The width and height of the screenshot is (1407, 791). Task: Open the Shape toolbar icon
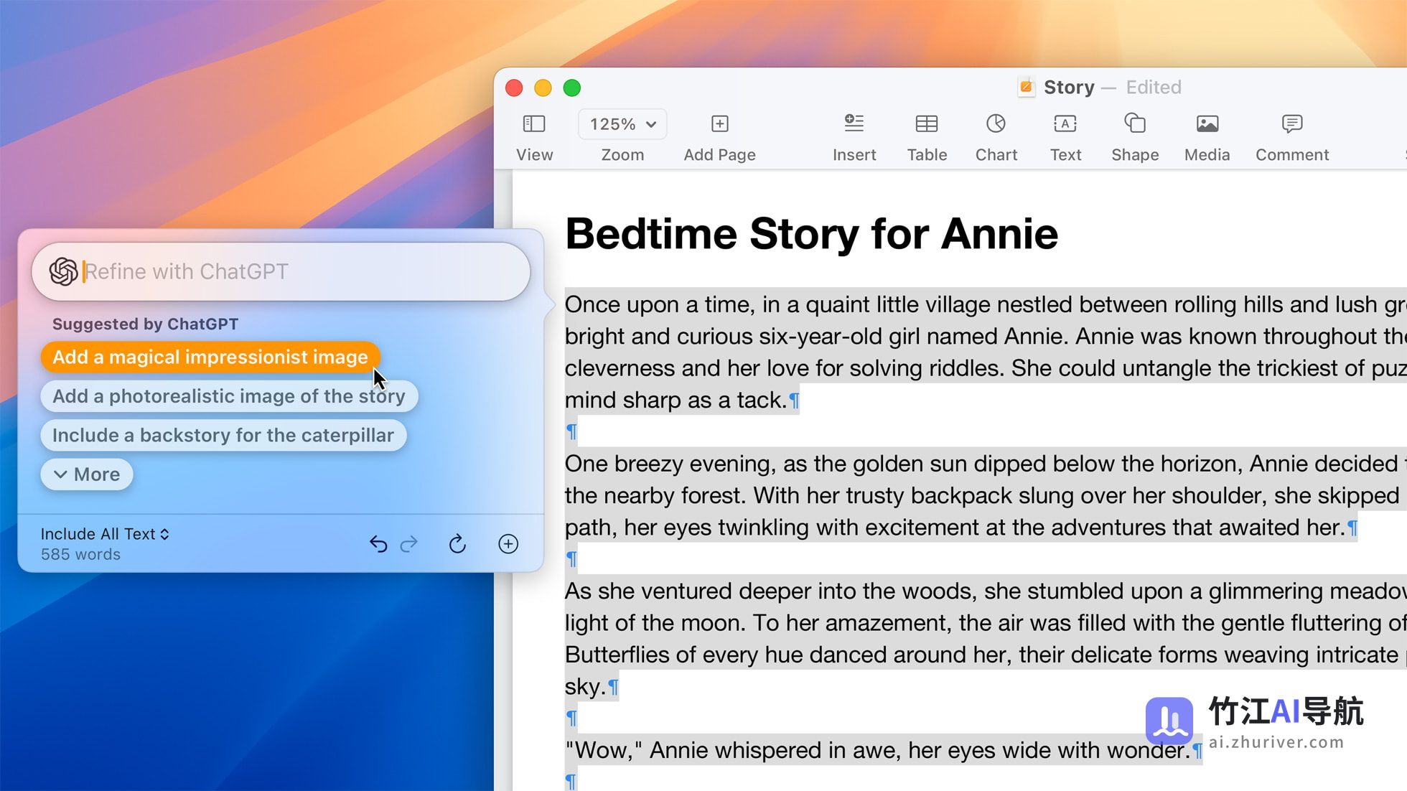click(1135, 123)
